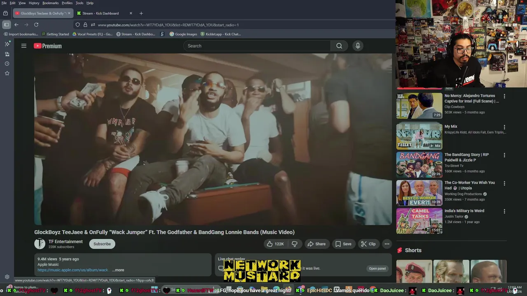
Task: Open more actions ellipsis under video
Action: [x=387, y=244]
